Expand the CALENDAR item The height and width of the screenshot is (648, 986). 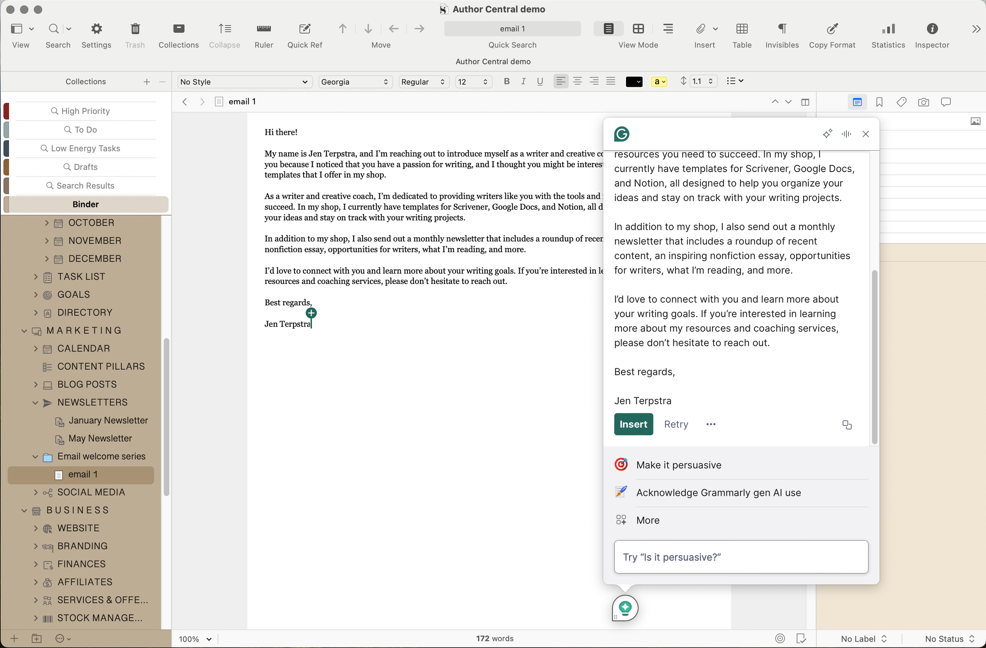[36, 348]
